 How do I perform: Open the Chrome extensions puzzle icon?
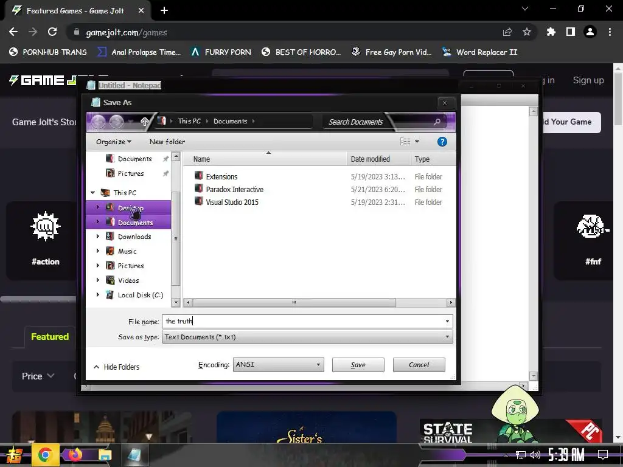pyautogui.click(x=551, y=32)
